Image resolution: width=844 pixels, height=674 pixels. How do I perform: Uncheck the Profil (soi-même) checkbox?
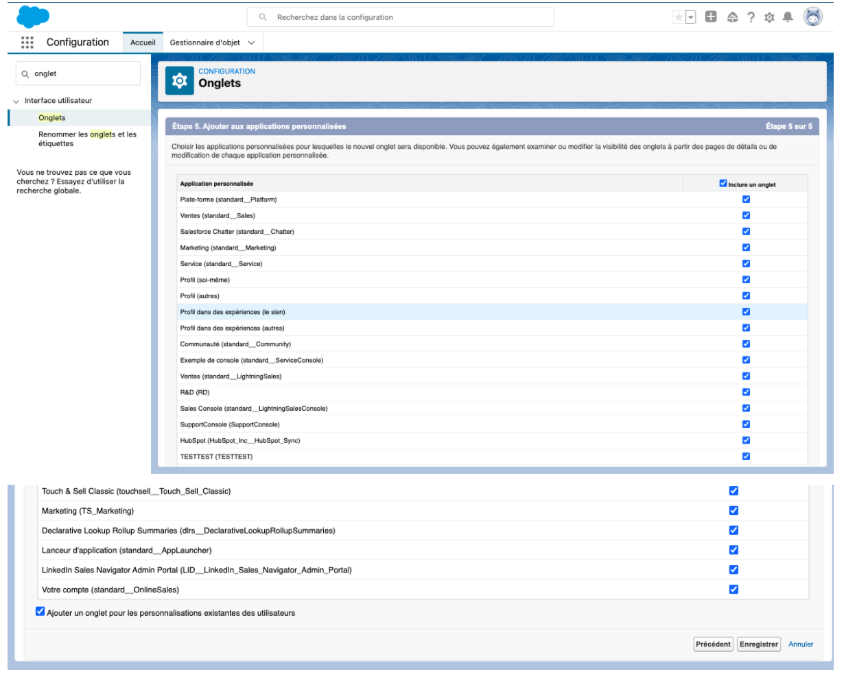[746, 280]
